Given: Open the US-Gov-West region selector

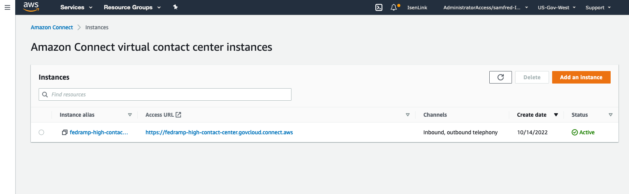Looking at the screenshot, I should pyautogui.click(x=557, y=7).
